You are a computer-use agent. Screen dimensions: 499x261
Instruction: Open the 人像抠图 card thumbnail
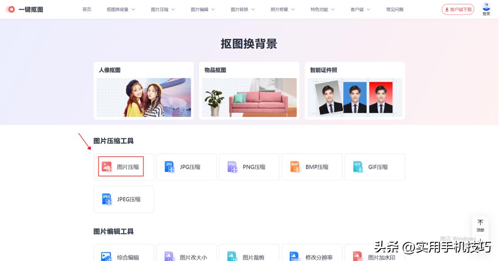[x=143, y=97]
